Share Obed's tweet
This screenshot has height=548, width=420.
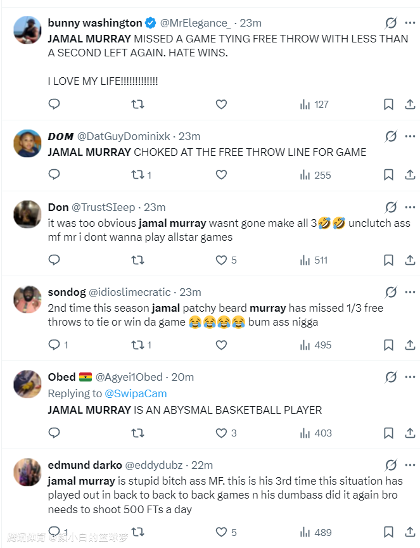tap(410, 433)
